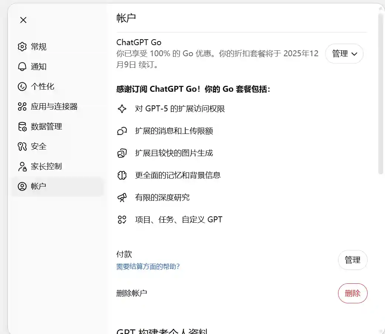Select the 通知 bell icon
The height and width of the screenshot is (334, 385).
click(22, 67)
